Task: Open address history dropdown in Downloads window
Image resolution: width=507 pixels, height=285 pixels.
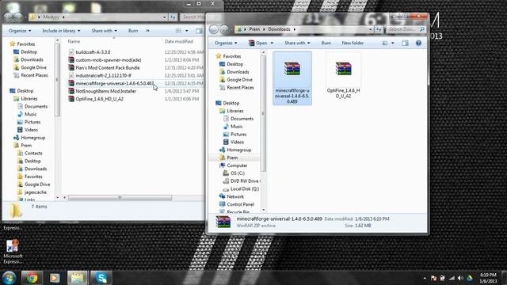Action: point(370,29)
